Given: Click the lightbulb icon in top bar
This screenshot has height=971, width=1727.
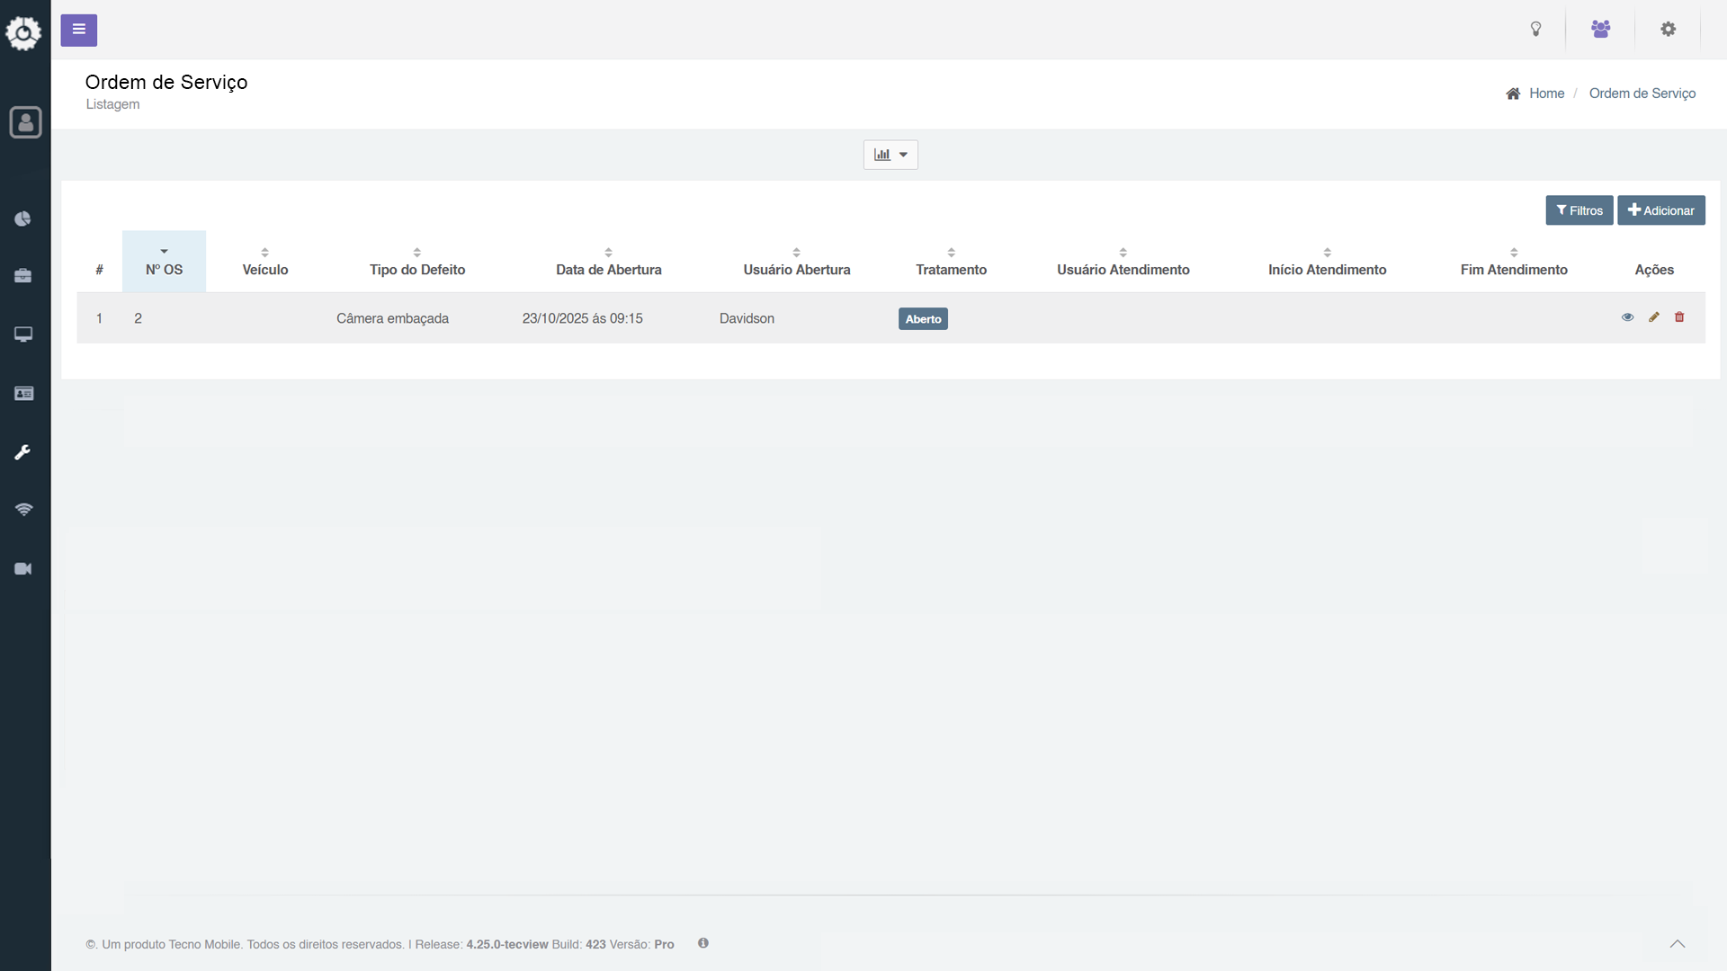Looking at the screenshot, I should 1536,30.
